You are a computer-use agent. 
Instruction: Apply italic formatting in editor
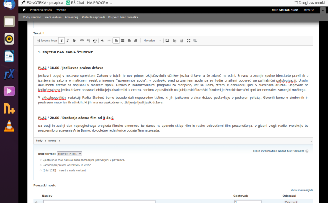point(68,41)
